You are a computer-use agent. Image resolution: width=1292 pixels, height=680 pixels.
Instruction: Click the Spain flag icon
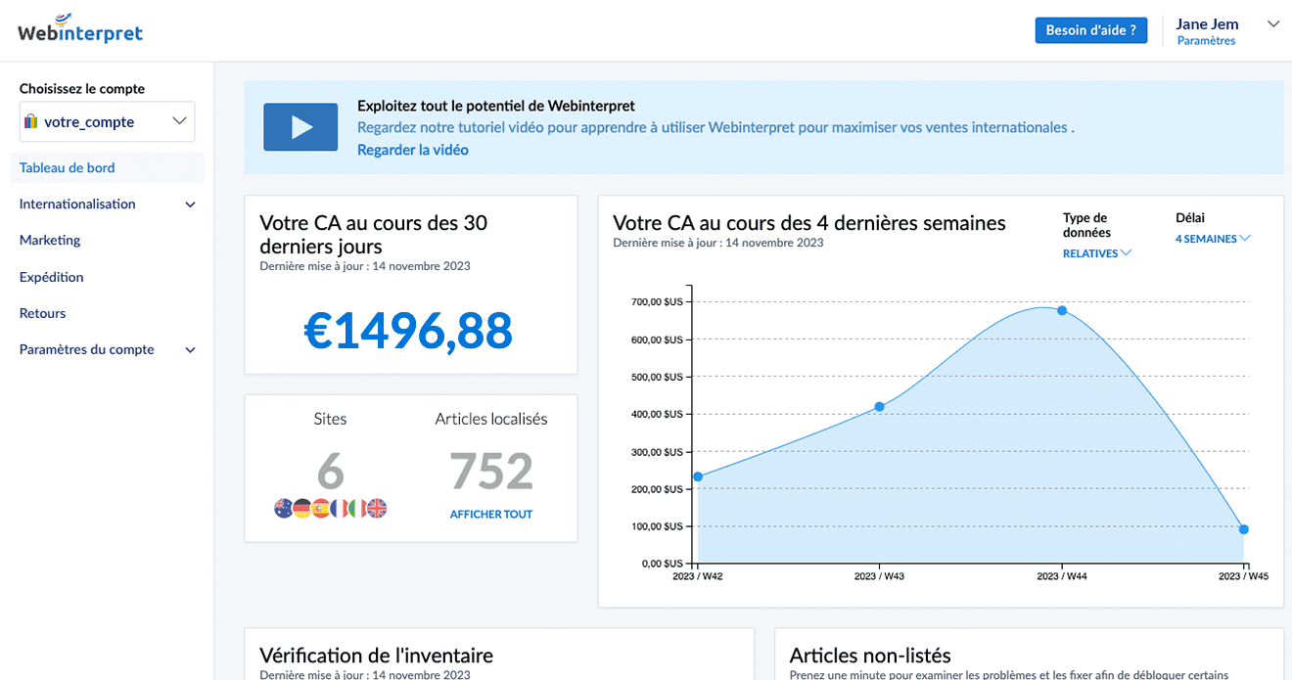click(320, 508)
